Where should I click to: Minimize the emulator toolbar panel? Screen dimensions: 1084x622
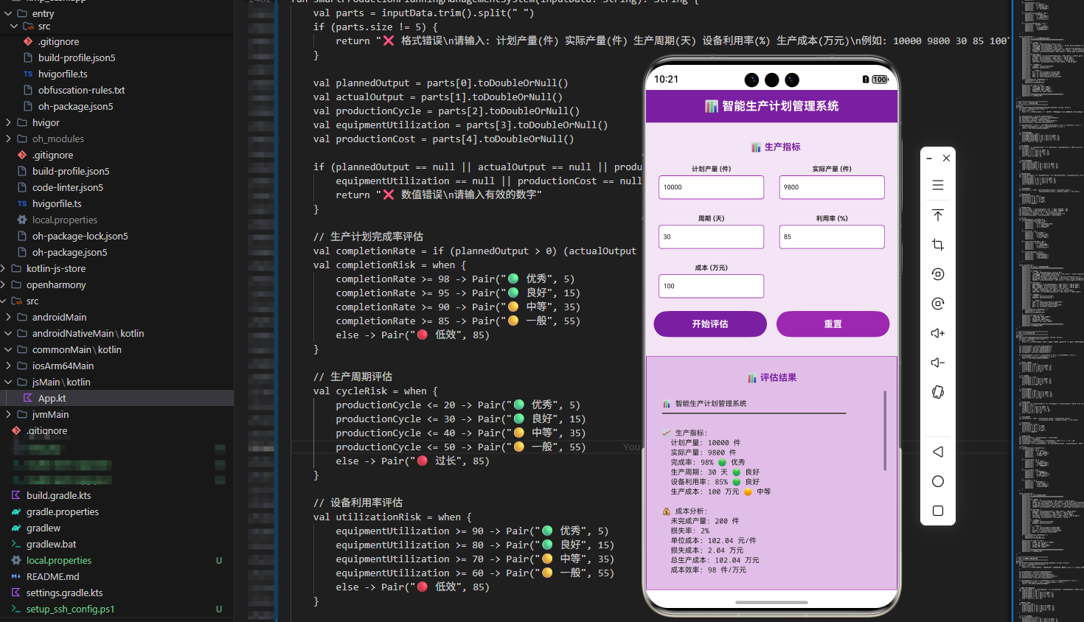(x=929, y=158)
